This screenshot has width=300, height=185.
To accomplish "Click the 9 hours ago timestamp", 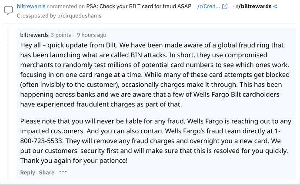I will pos(91,35).
